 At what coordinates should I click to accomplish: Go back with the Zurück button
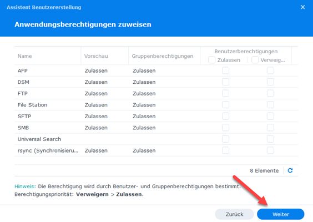pyautogui.click(x=234, y=214)
